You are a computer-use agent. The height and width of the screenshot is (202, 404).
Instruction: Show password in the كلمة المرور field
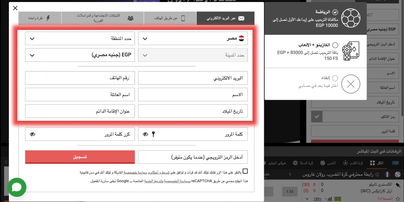(x=145, y=134)
